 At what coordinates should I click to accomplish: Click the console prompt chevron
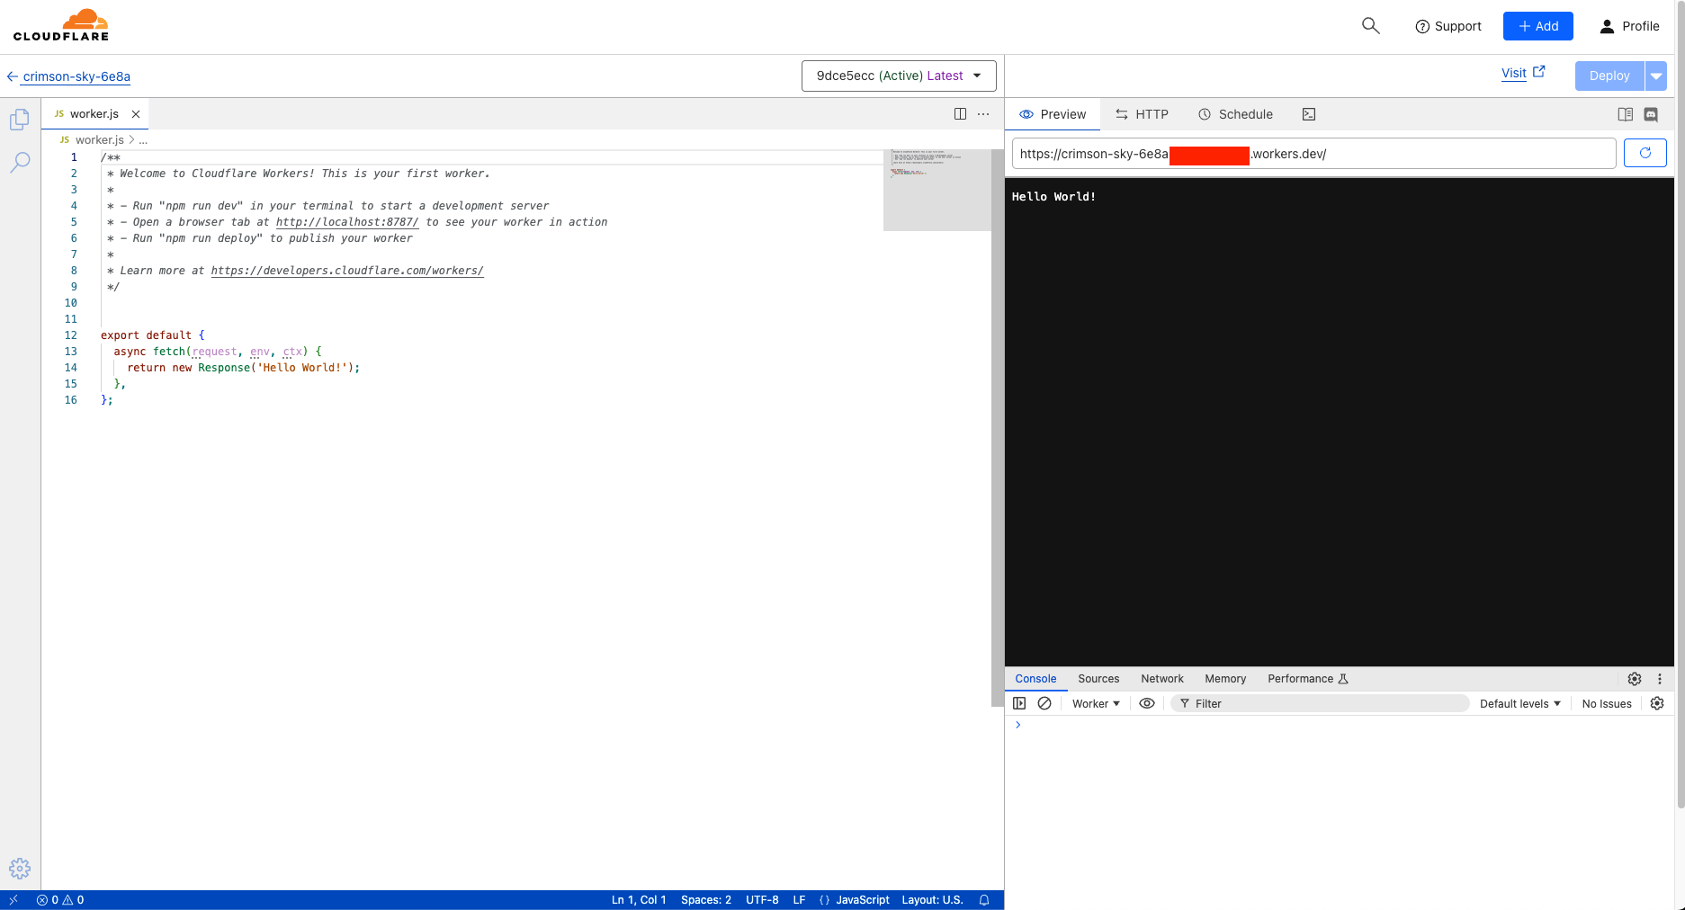click(x=1018, y=725)
